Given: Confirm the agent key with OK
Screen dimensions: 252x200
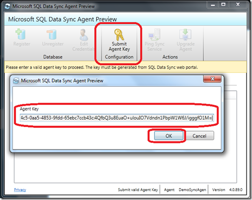Looking at the screenshot, I should (168, 136).
